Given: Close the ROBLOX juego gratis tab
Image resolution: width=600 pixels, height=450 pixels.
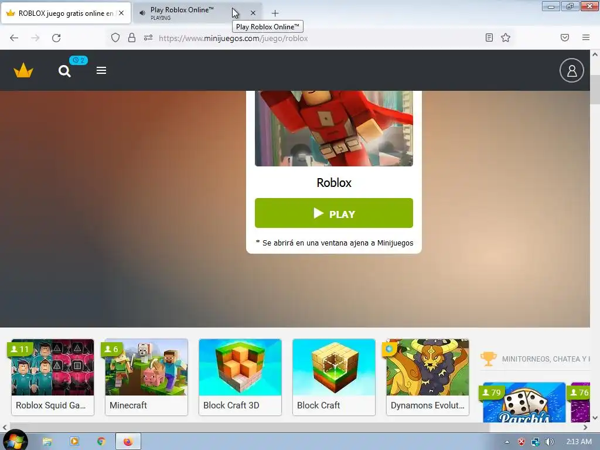Looking at the screenshot, I should point(121,13).
